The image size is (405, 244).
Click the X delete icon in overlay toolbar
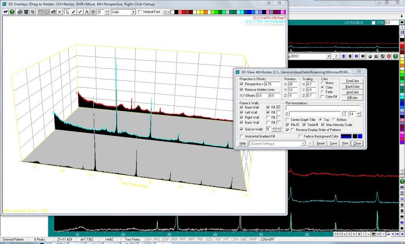tap(60, 12)
